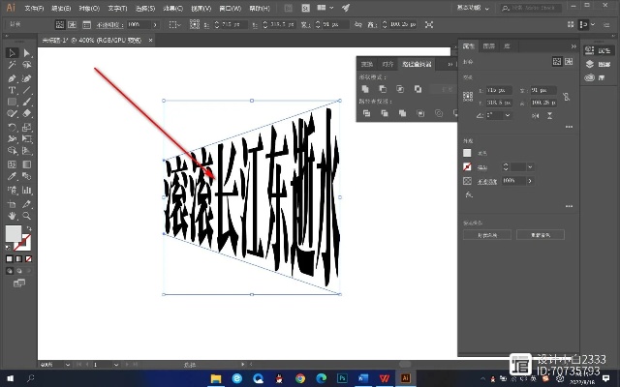This screenshot has width=620, height=387.
Task: Open rotation angle dropdown in Properties
Action: coord(508,115)
